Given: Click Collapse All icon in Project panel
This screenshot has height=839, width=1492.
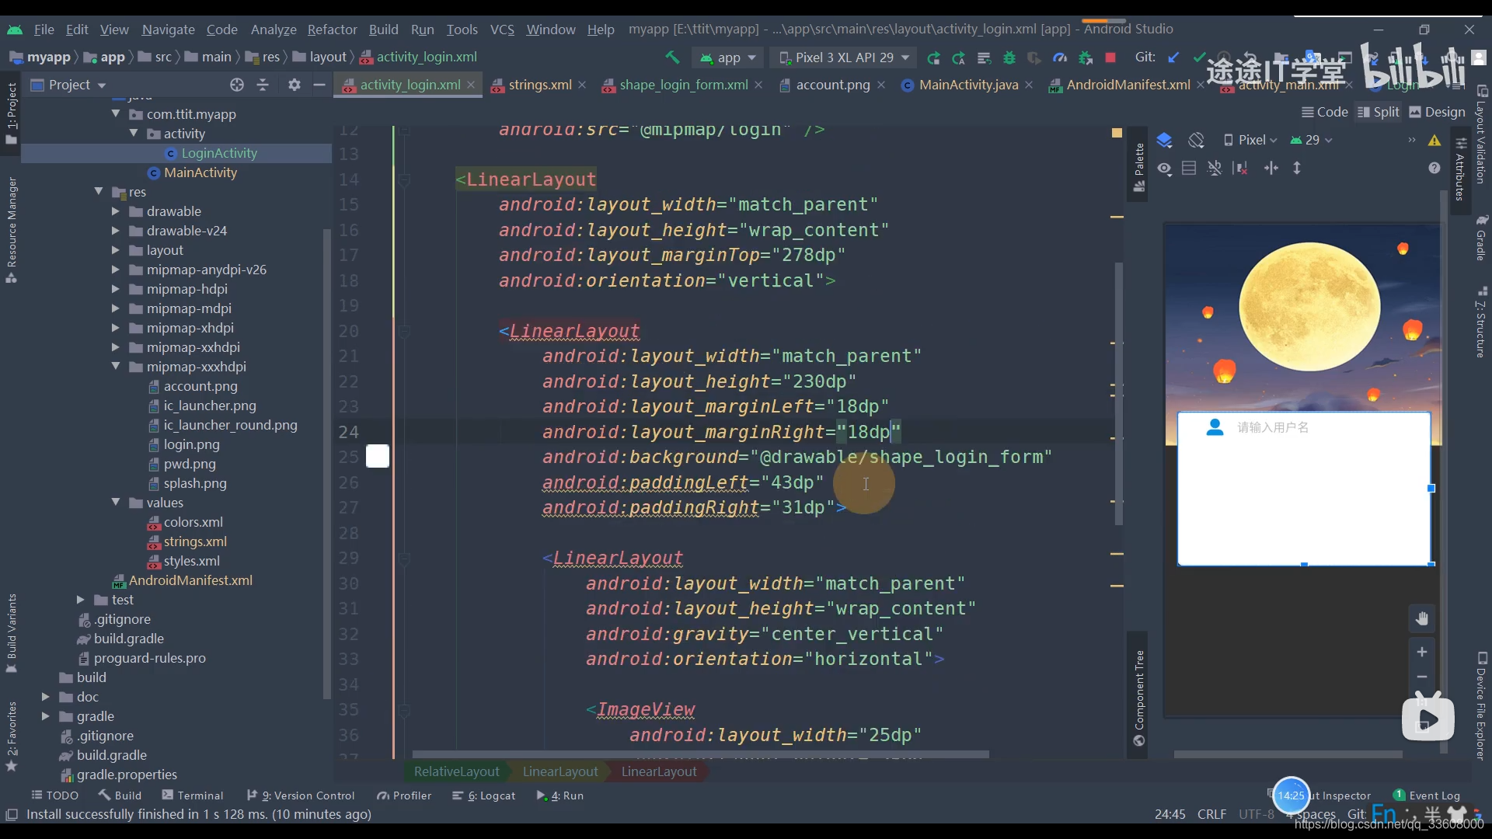Looking at the screenshot, I should pyautogui.click(x=263, y=85).
